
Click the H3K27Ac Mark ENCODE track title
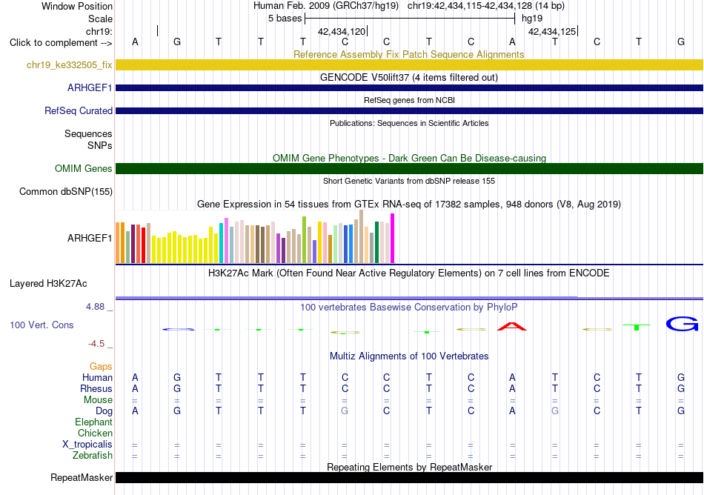[409, 273]
